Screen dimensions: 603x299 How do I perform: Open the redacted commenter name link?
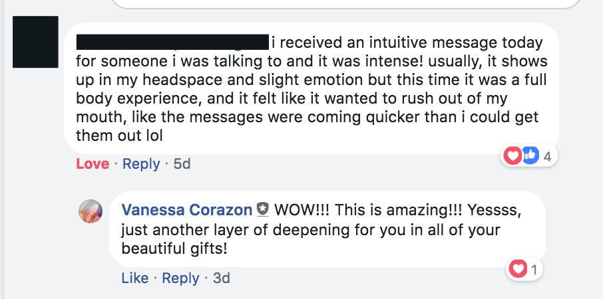point(172,42)
